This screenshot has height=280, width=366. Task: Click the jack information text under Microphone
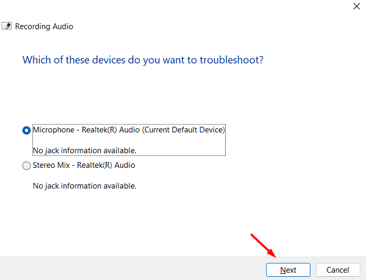[84, 150]
